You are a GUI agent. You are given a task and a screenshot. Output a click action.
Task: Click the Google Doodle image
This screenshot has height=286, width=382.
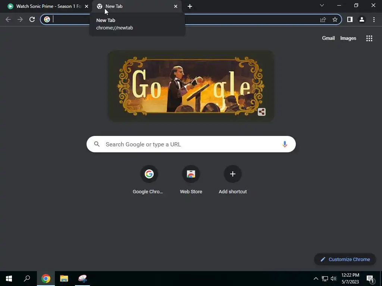(x=191, y=86)
